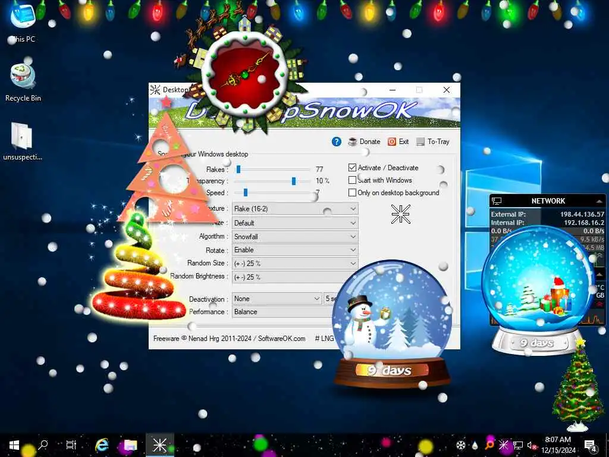Image resolution: width=609 pixels, height=457 pixels.
Task: Open the Rotate dropdown showing Enable
Action: pos(295,250)
